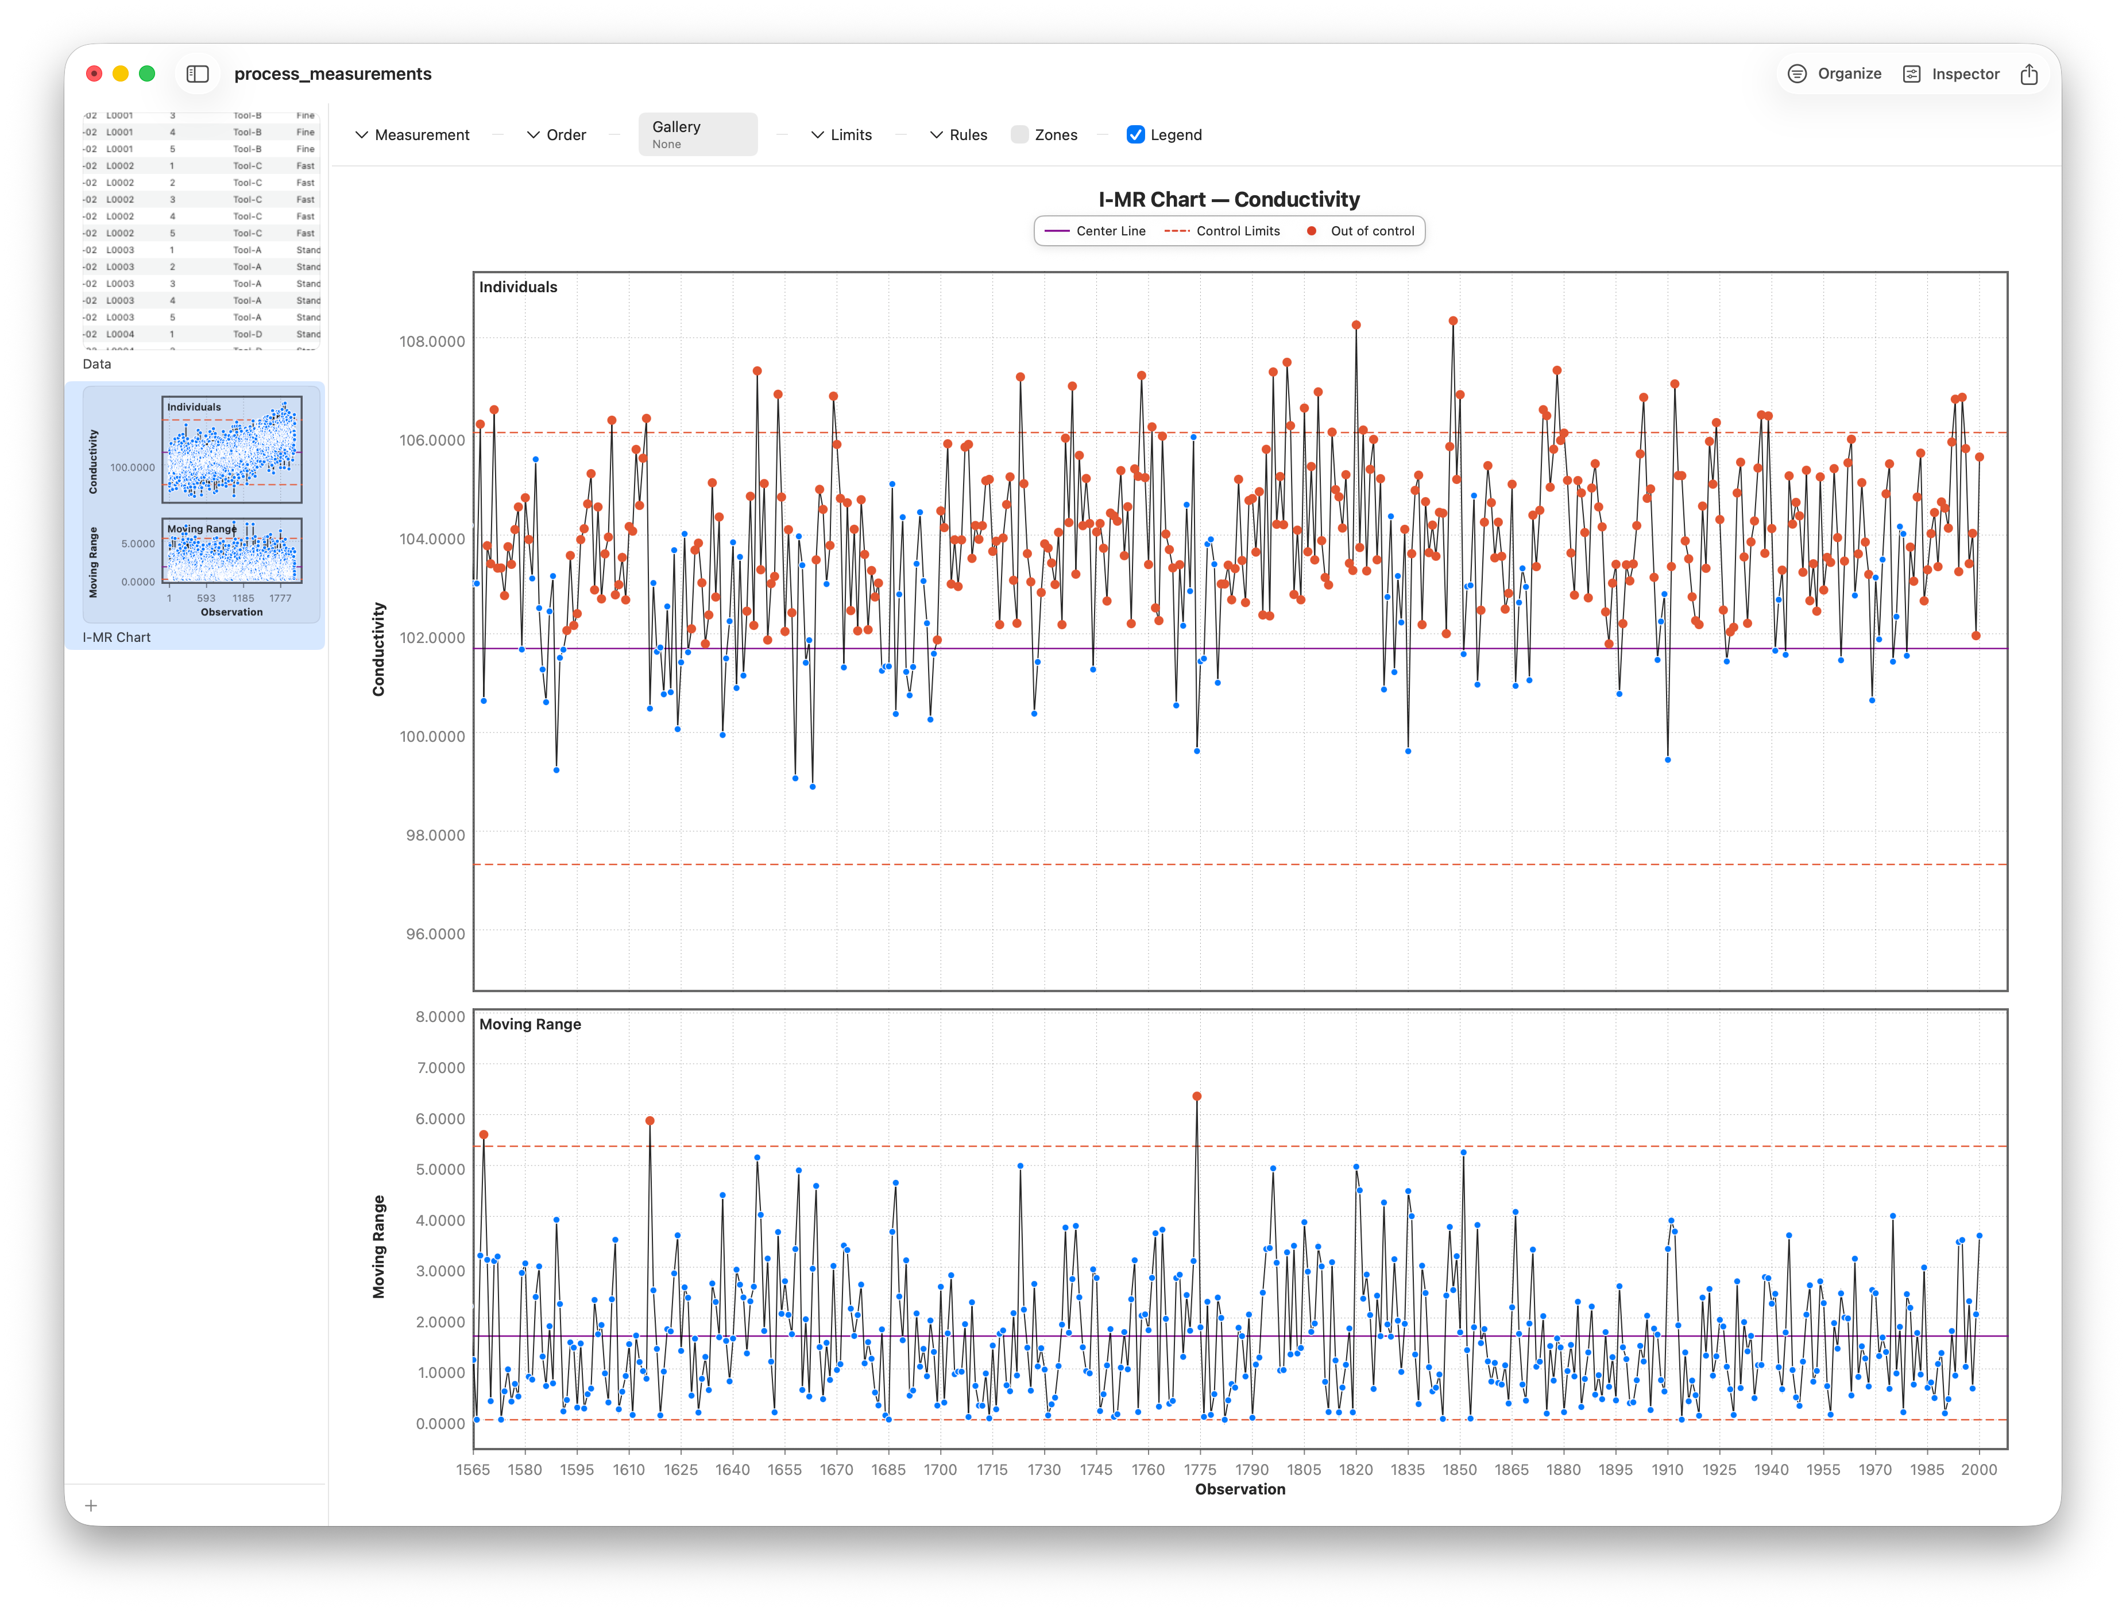The height and width of the screenshot is (1611, 2126).
Task: Click the Out of control legend entry
Action: (1360, 231)
